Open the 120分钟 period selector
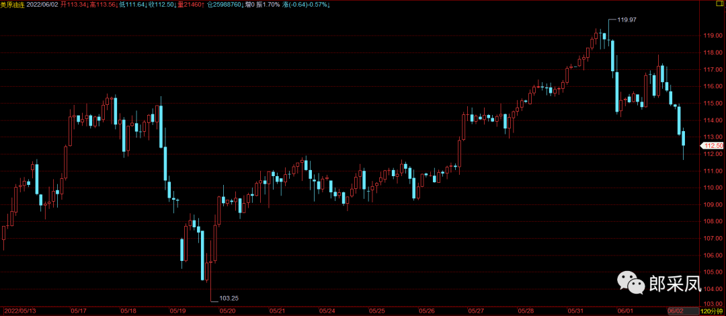 [712, 311]
